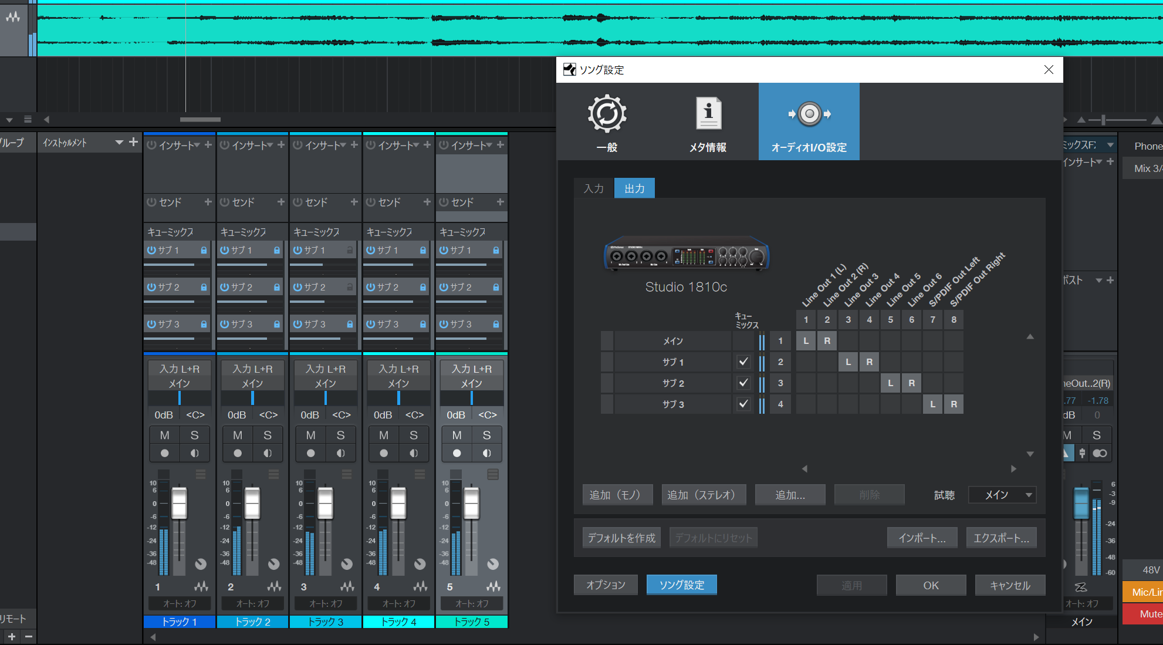This screenshot has height=645, width=1163.
Task: Open インストゥルメント panel dropdown arrow
Action: coord(119,143)
